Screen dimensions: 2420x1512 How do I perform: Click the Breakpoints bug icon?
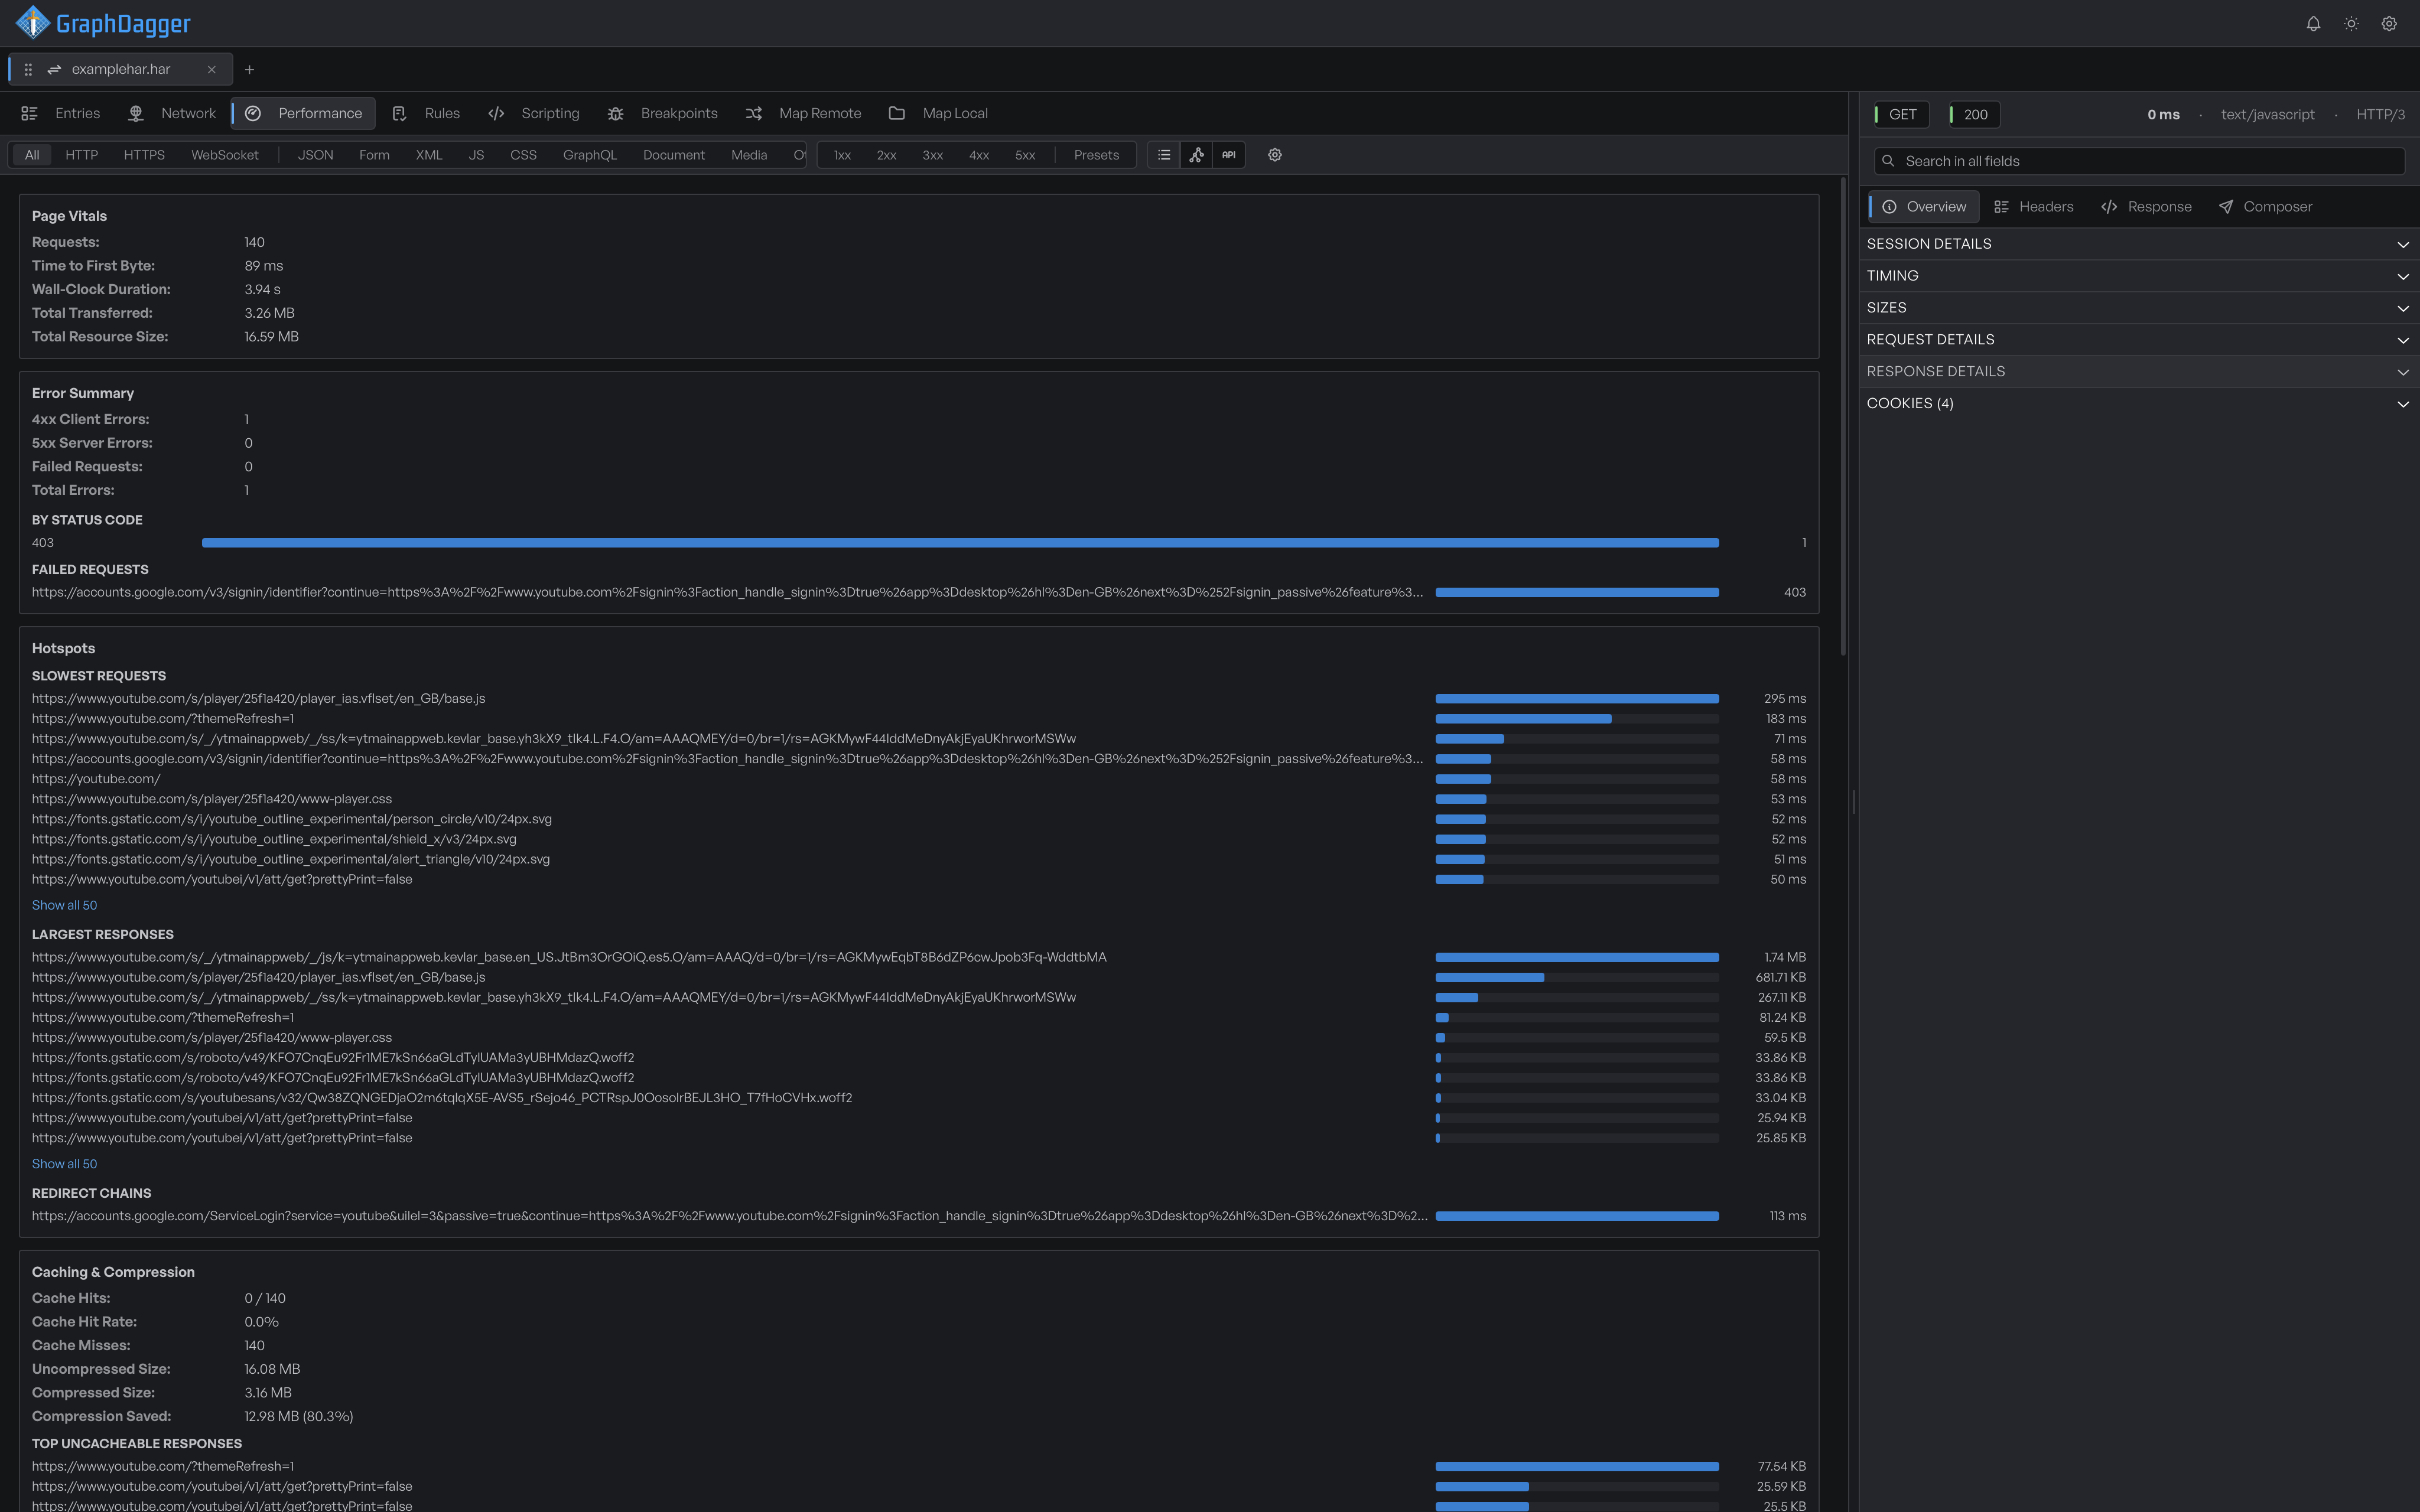point(615,113)
